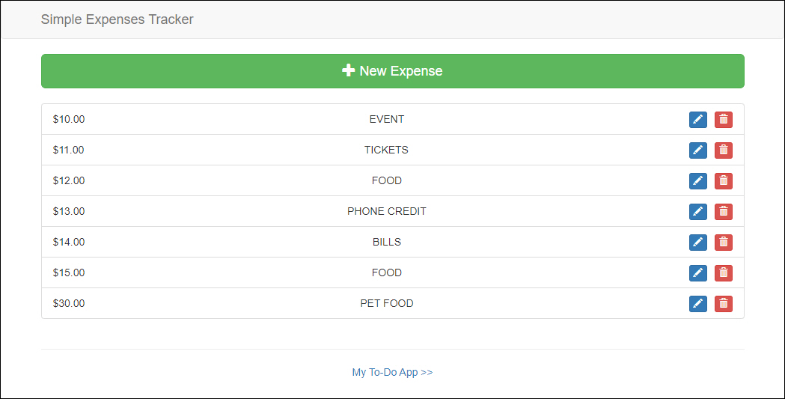Screen dimensions: 785x399
Task: Select the PET FOOD row label
Action: (x=386, y=303)
